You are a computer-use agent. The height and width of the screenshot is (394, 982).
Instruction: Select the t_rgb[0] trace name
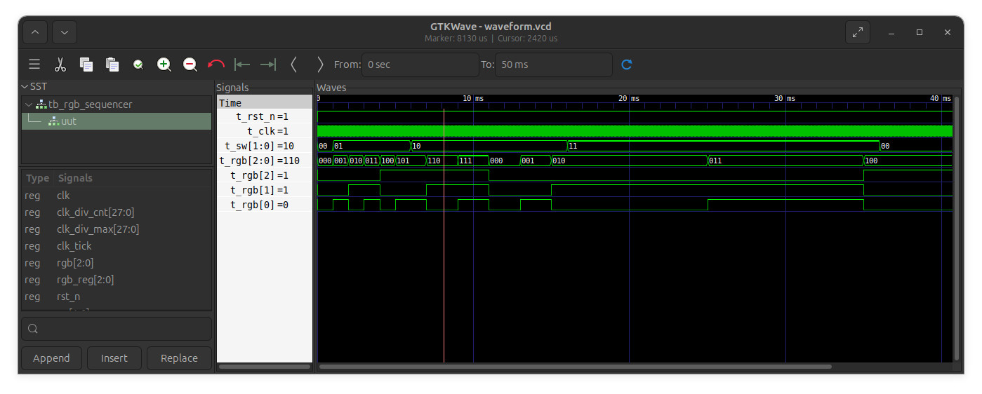(253, 205)
